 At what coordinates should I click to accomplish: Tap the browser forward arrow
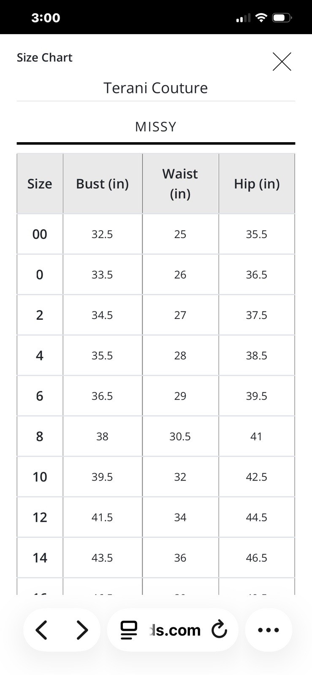(82, 630)
